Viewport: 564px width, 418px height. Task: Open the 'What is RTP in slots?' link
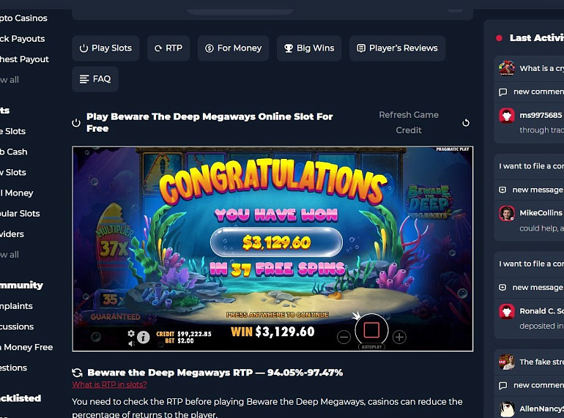pos(109,384)
